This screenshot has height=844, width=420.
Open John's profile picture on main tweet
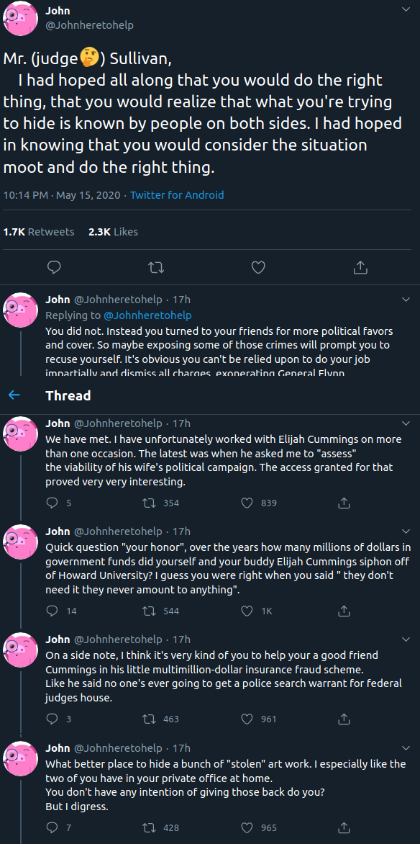pyautogui.click(x=20, y=18)
